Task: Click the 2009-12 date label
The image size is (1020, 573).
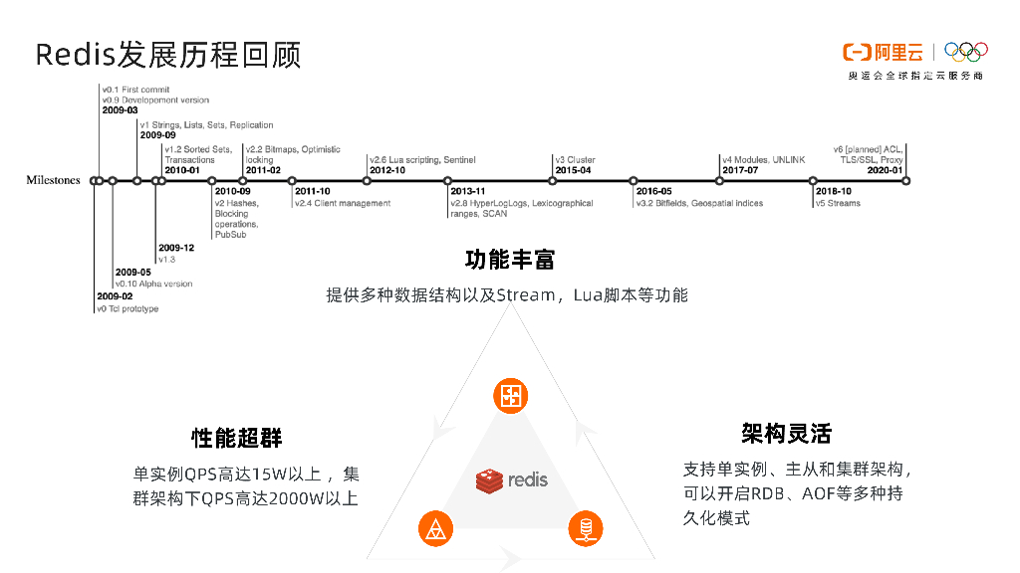Action: click(x=176, y=248)
